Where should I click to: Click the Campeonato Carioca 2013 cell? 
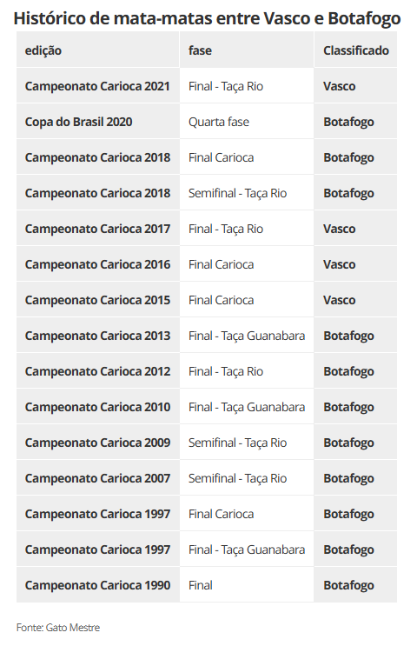tap(98, 336)
